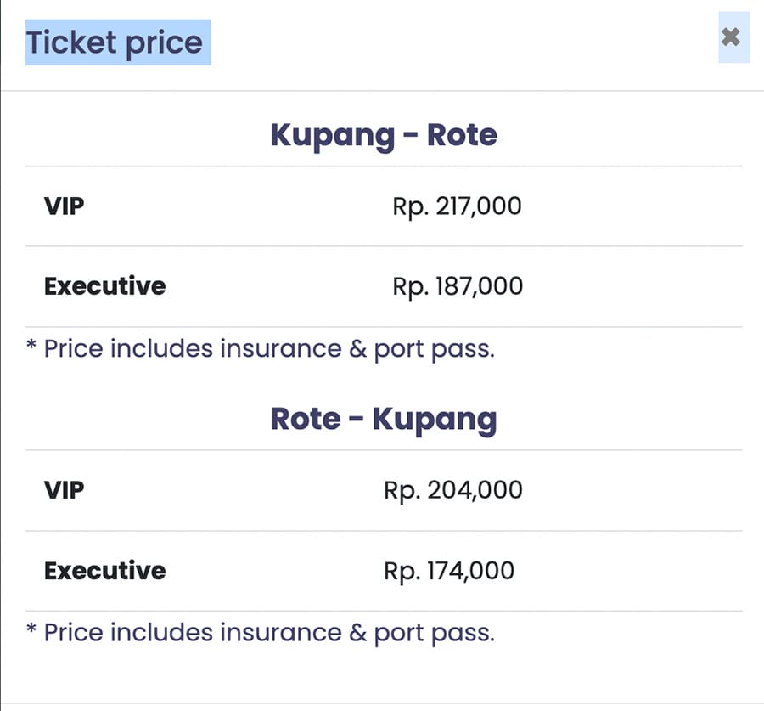Click the word Kupang in second route title

point(435,420)
